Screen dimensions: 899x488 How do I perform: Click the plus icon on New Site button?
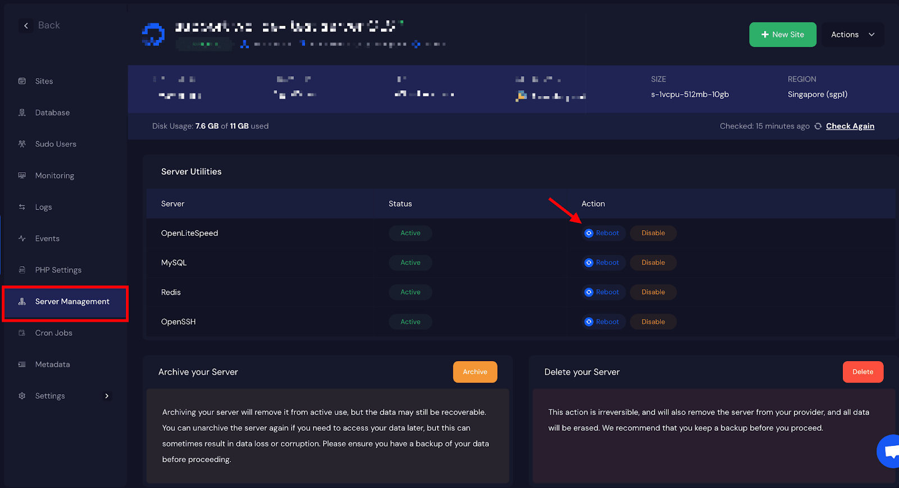click(x=765, y=34)
